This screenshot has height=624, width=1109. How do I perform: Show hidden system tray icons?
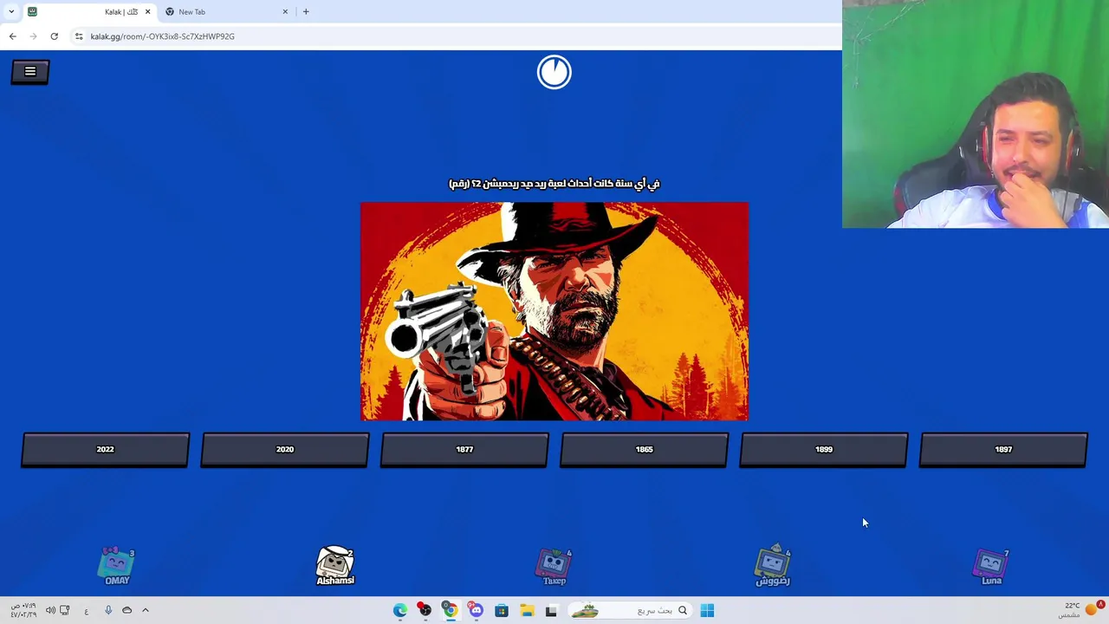click(x=145, y=610)
